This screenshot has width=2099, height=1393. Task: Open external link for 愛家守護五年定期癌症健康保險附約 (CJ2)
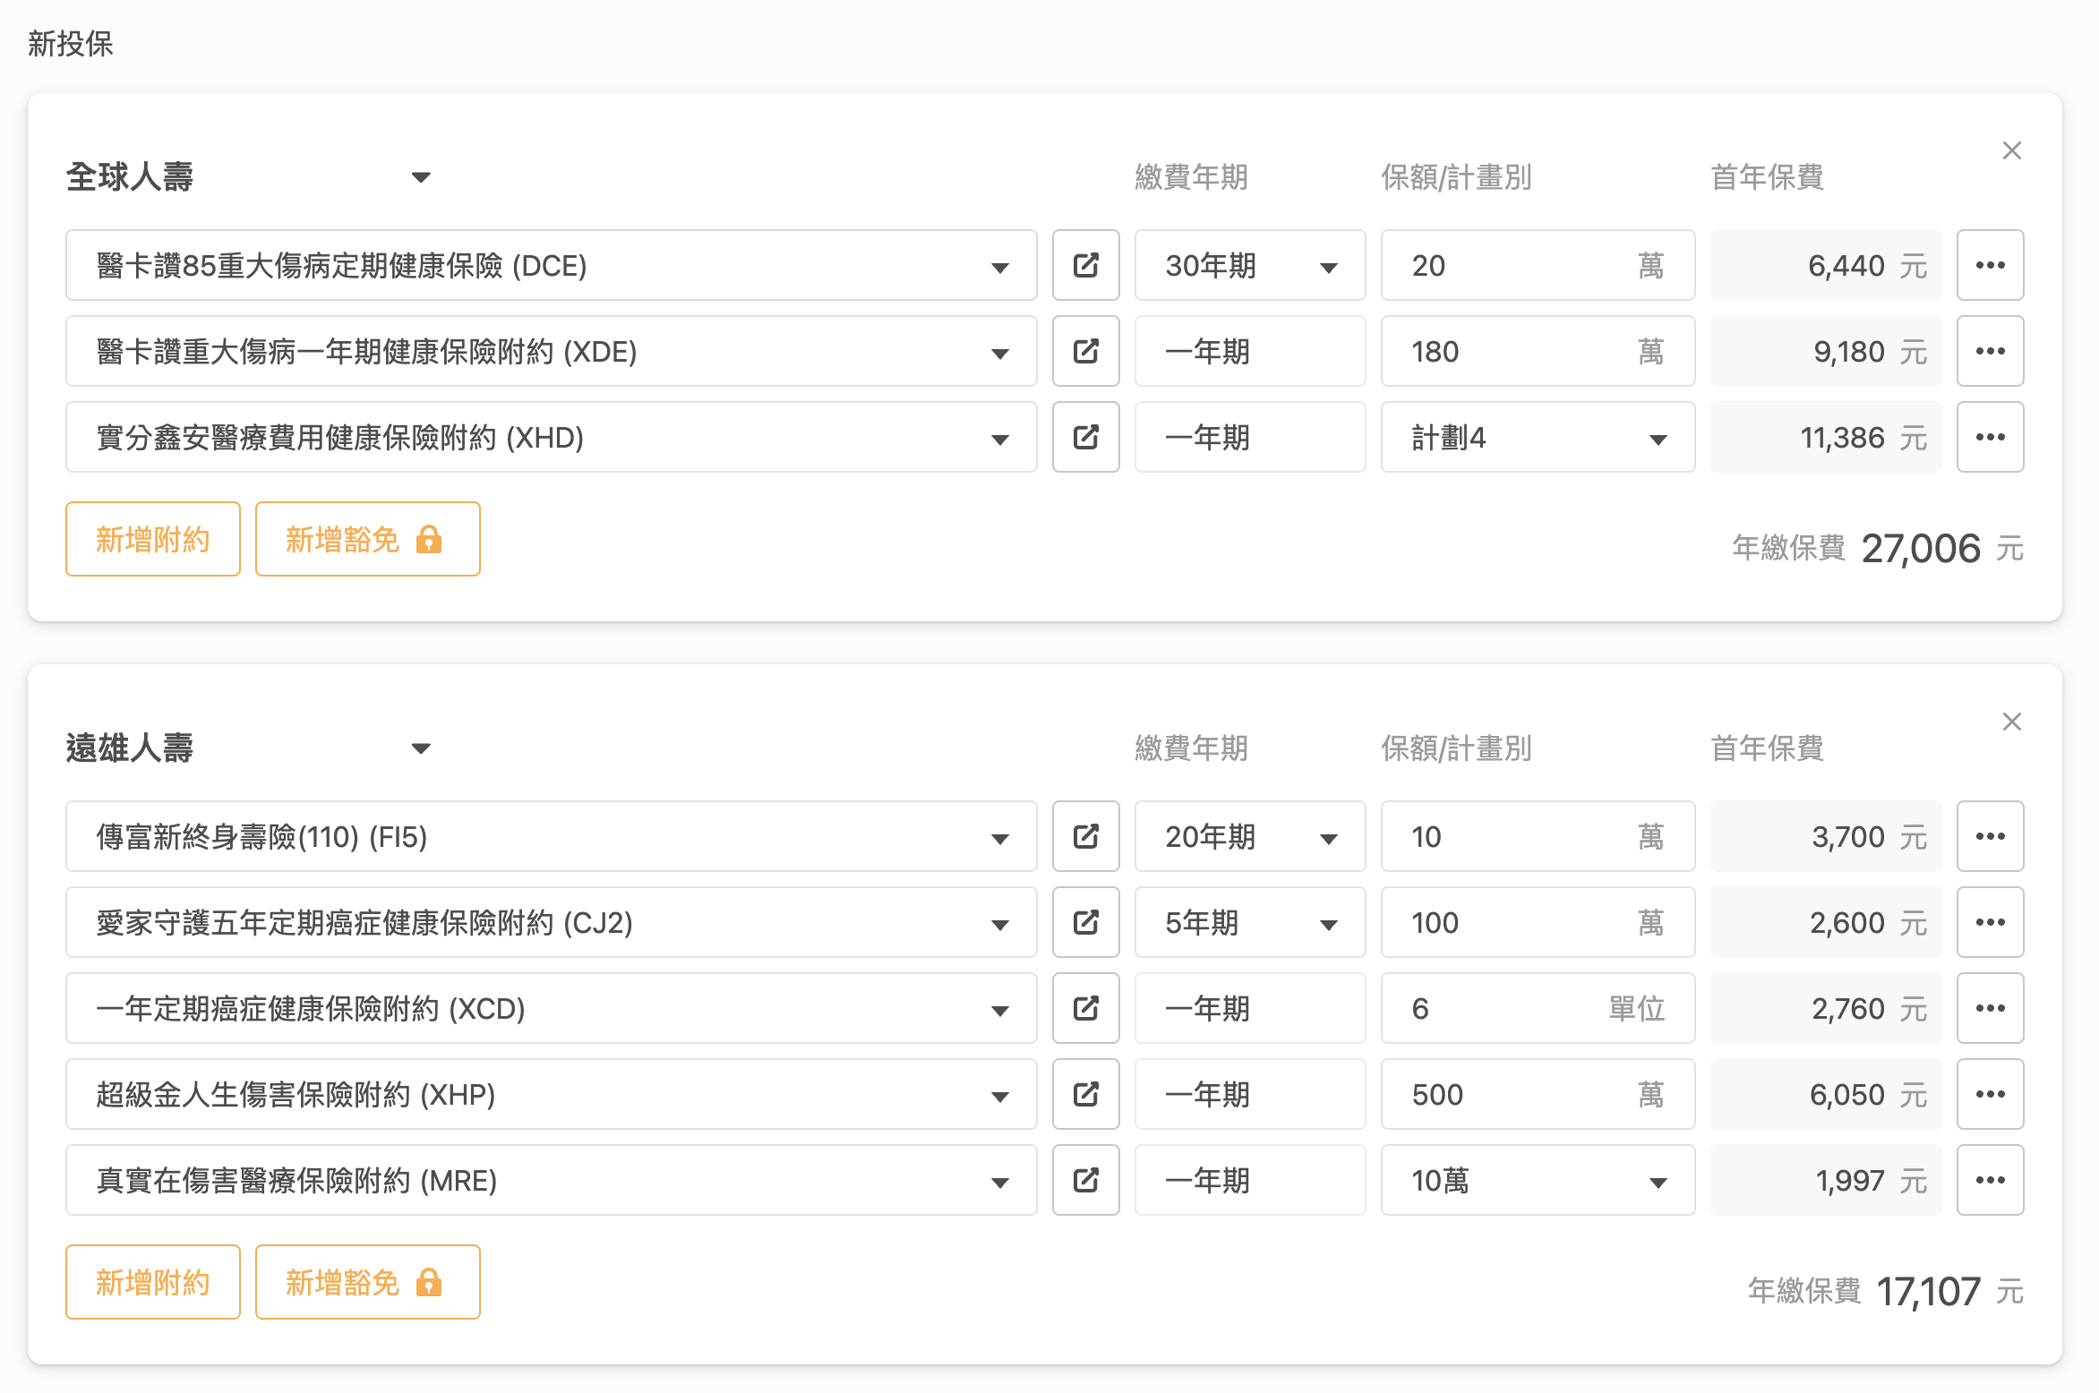(1085, 922)
